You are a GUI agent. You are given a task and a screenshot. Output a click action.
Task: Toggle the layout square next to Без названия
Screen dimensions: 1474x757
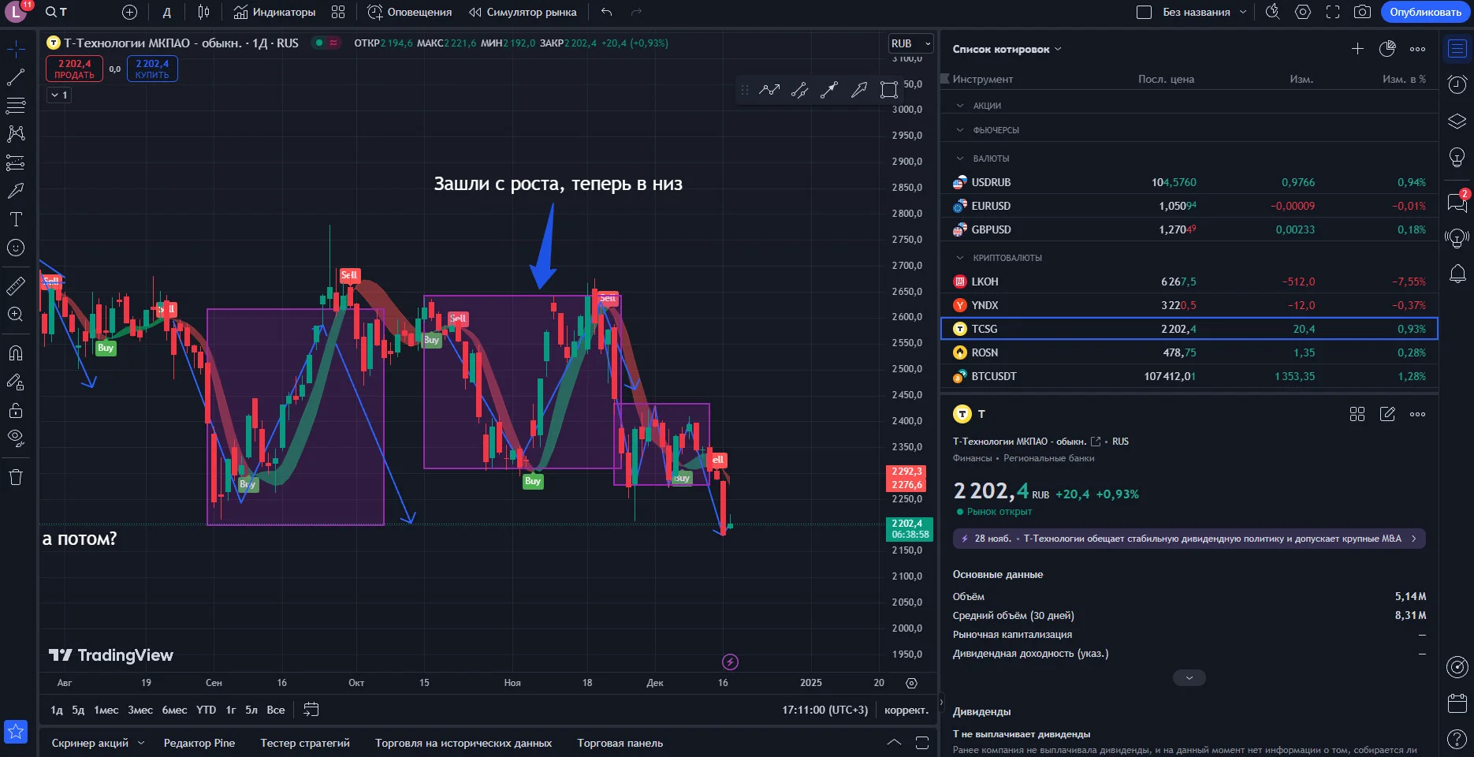(1144, 12)
